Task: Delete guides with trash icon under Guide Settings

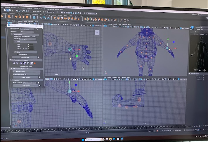Action: [x=39, y=57]
